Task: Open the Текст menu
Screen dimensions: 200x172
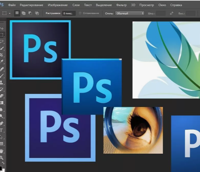Action: click(88, 5)
